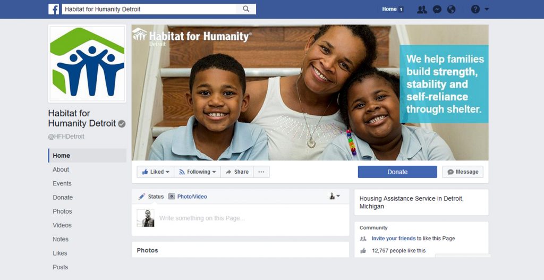Click the blue Donate button
This screenshot has height=280, width=544.
(x=397, y=172)
